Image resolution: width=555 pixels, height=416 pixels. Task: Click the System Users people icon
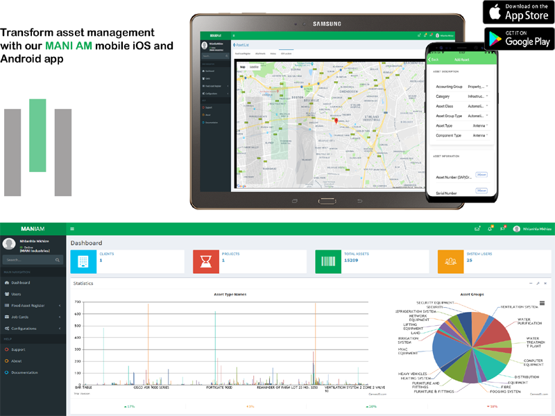pyautogui.click(x=451, y=261)
